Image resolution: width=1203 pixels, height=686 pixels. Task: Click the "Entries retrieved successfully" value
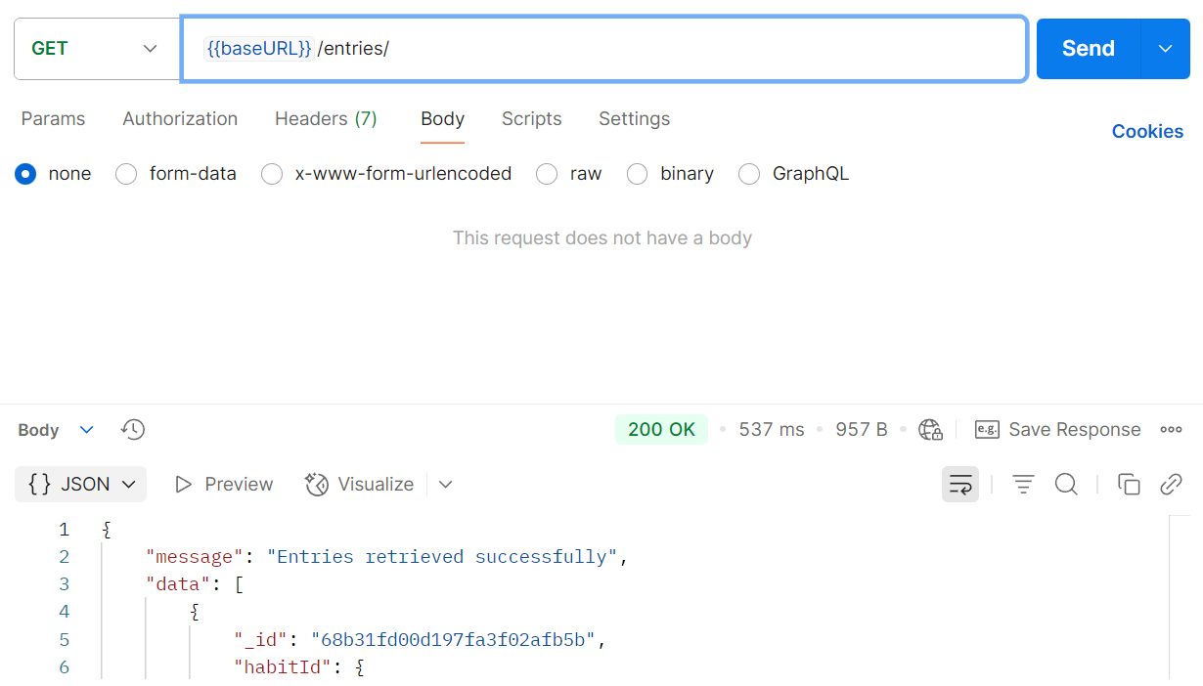coord(443,556)
